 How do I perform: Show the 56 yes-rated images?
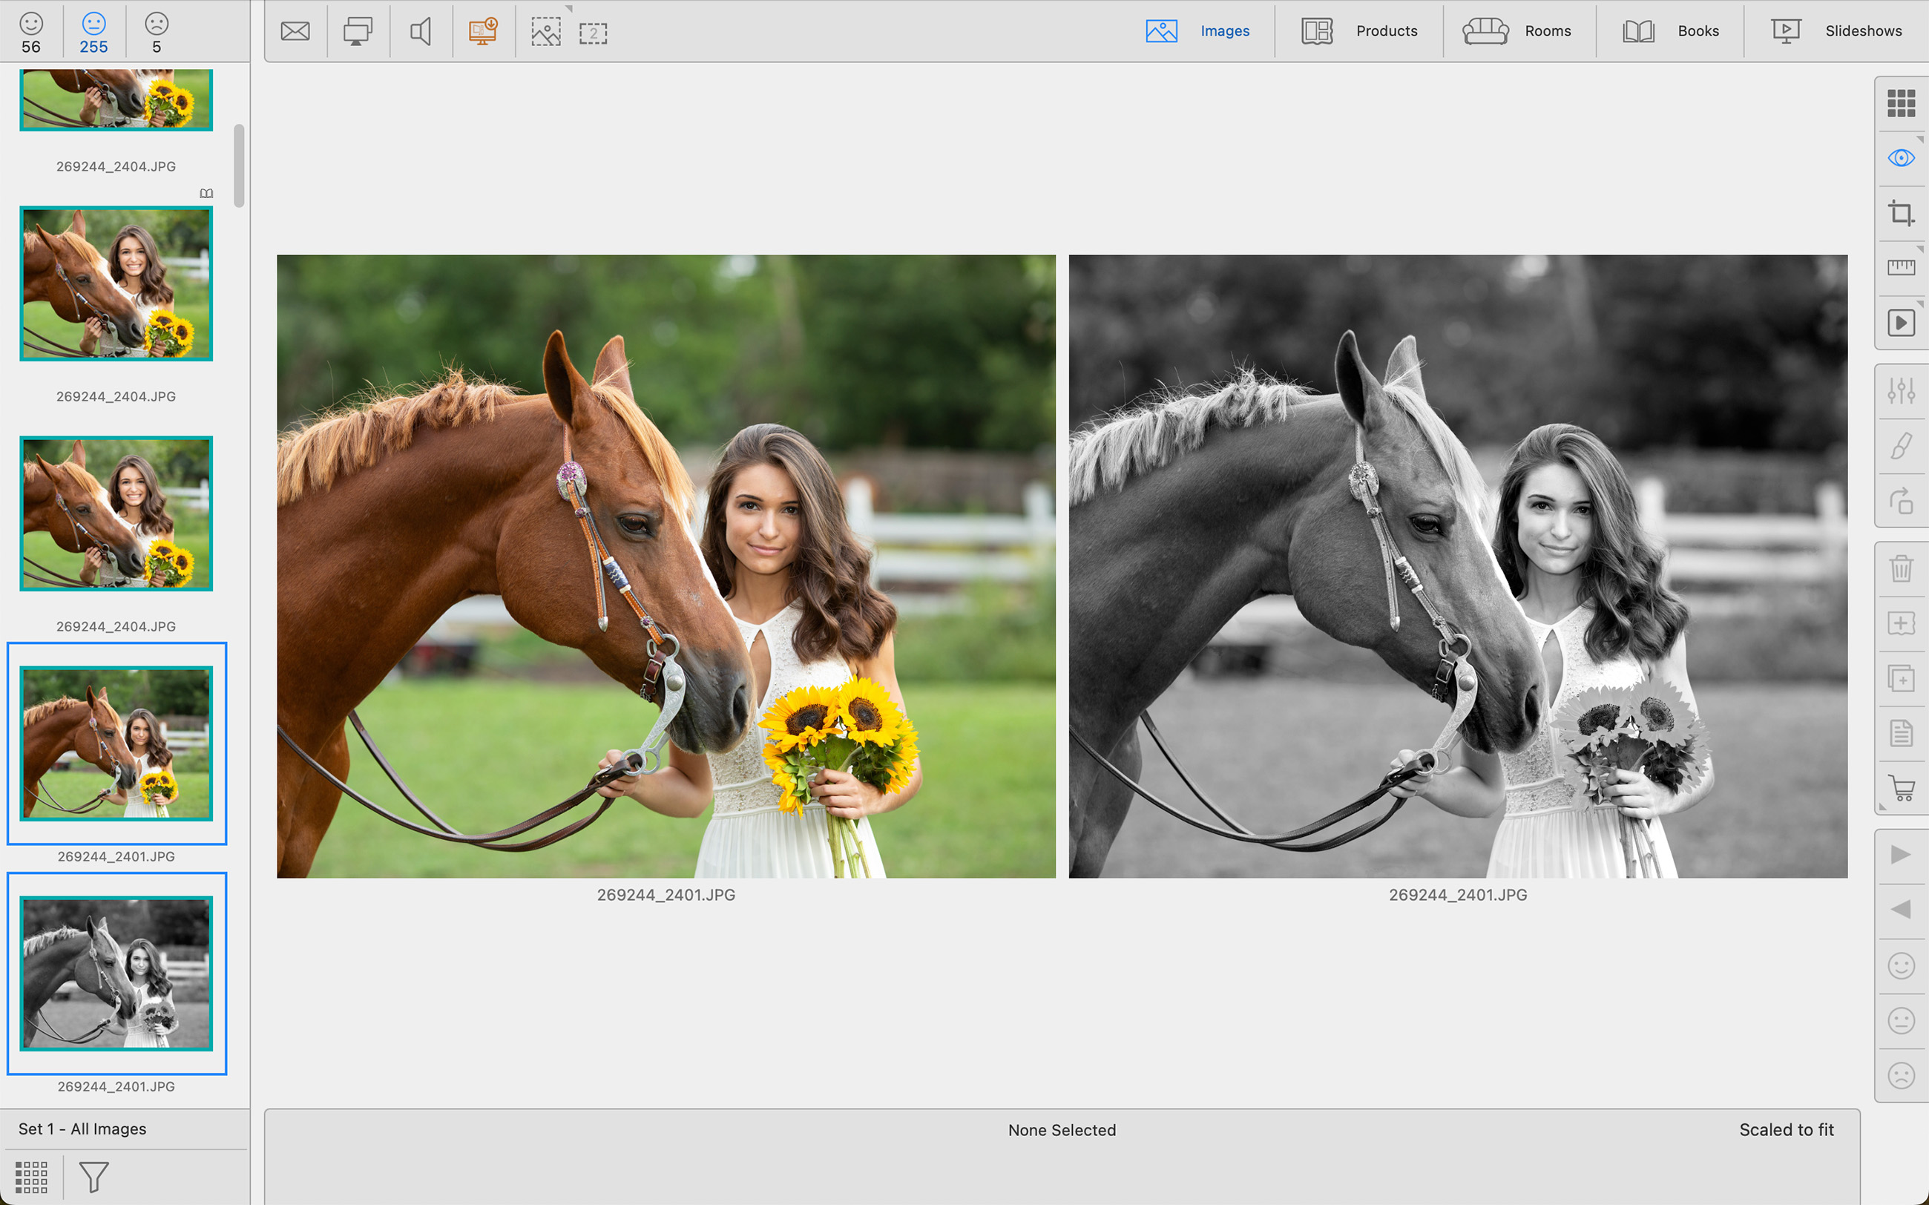pos(31,32)
